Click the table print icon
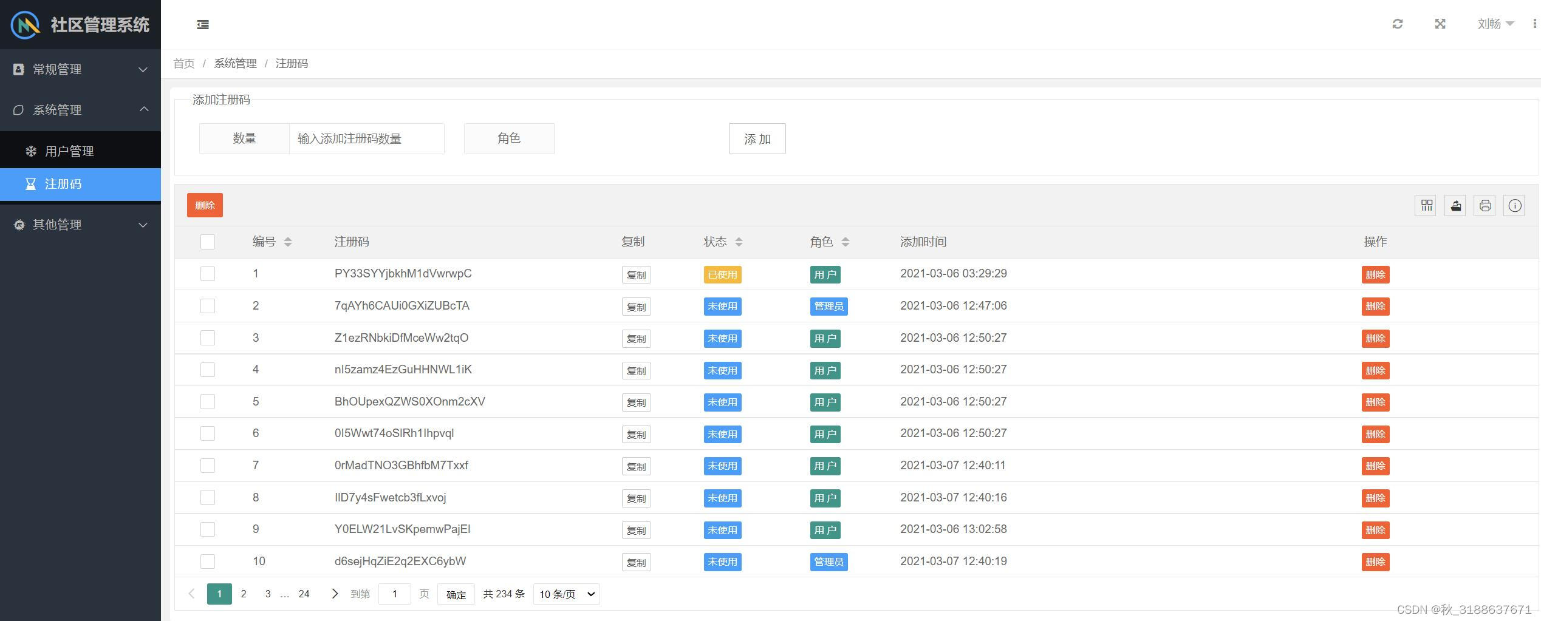The width and height of the screenshot is (1541, 621). pyautogui.click(x=1485, y=206)
